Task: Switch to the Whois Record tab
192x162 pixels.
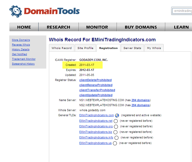Action: pos(62,48)
